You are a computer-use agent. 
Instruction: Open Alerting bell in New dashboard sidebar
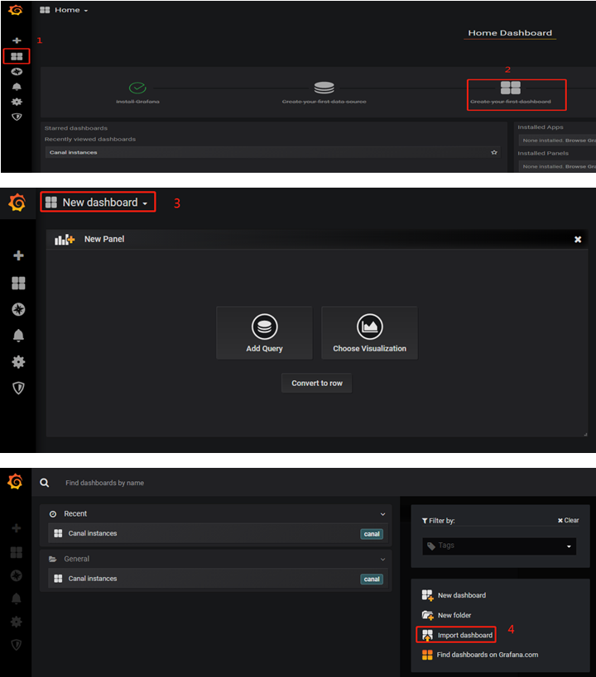point(18,336)
